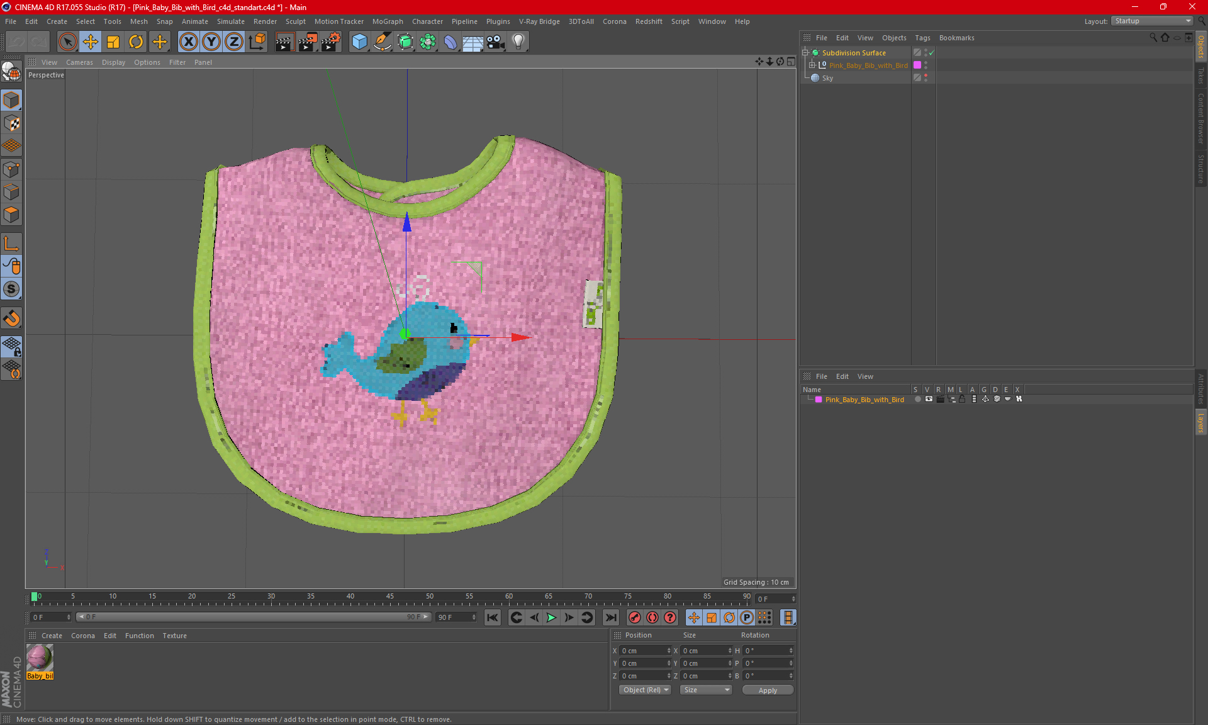
Task: Switch to Workplane mode orange grid icon
Action: (11, 146)
